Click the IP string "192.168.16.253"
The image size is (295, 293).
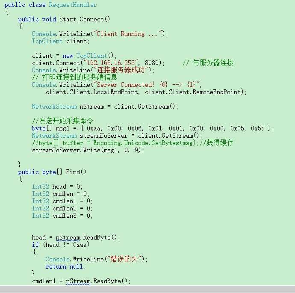111,63
